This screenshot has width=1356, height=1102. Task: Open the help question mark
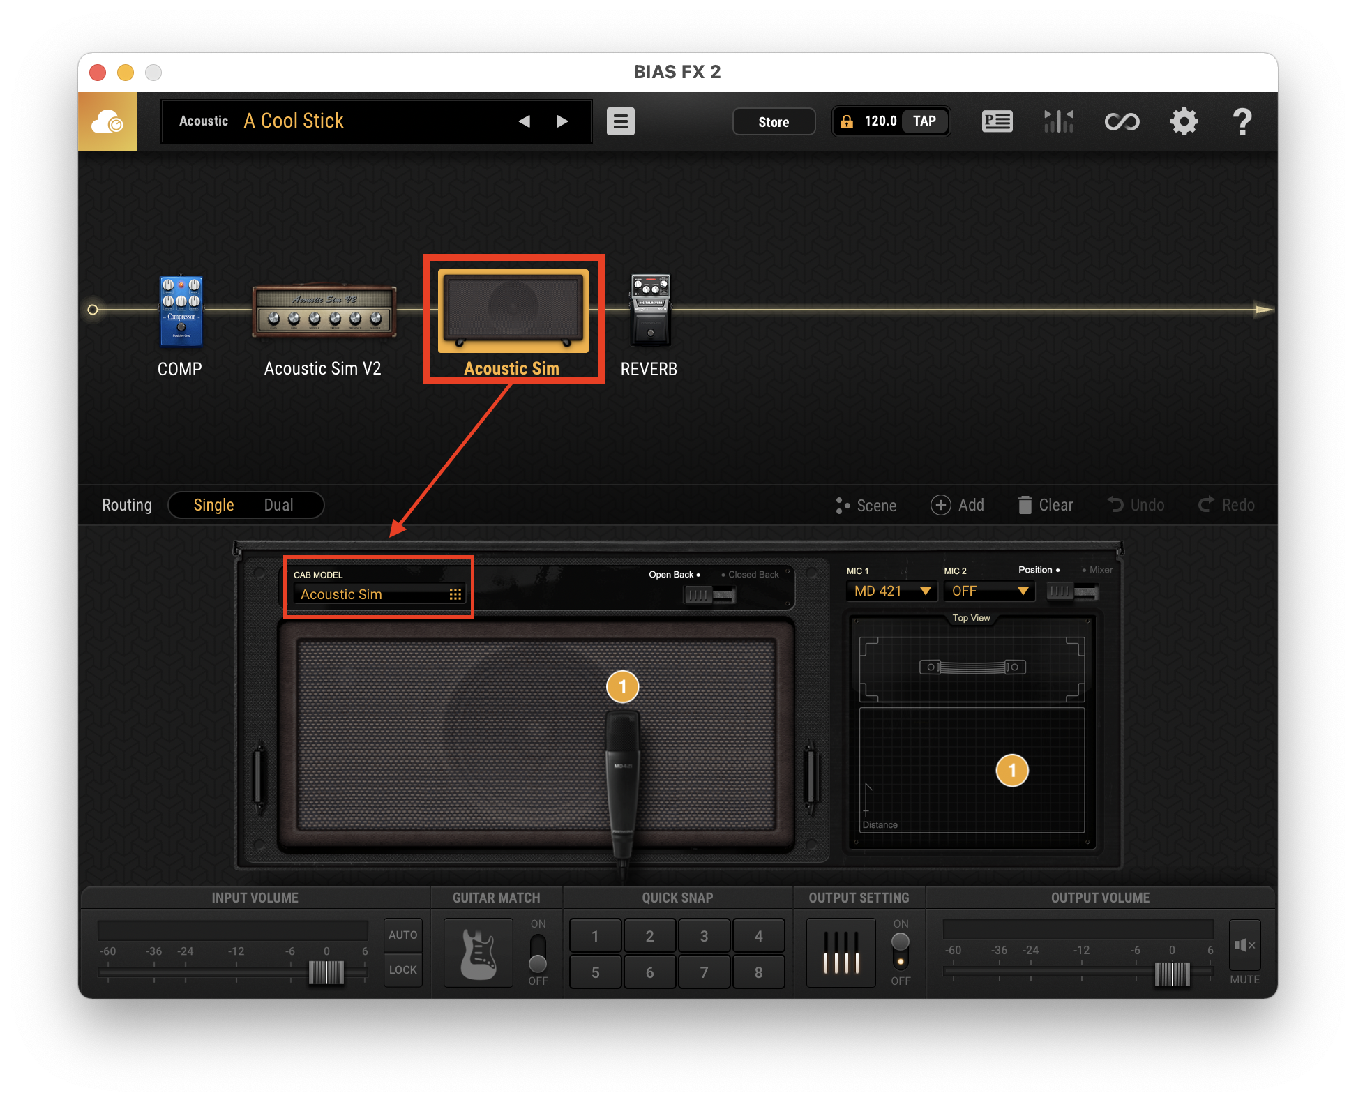pos(1242,121)
